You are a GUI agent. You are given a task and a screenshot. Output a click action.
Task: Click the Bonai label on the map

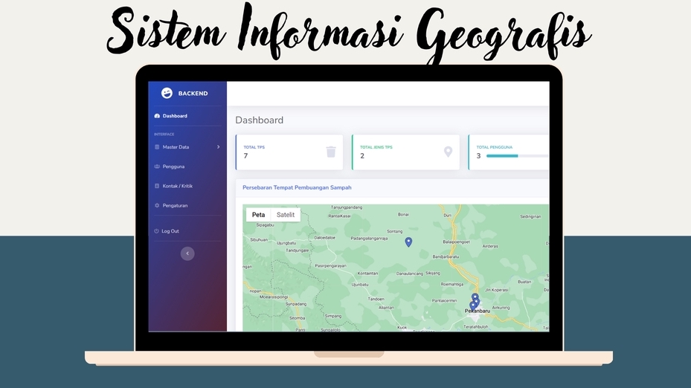tap(403, 215)
